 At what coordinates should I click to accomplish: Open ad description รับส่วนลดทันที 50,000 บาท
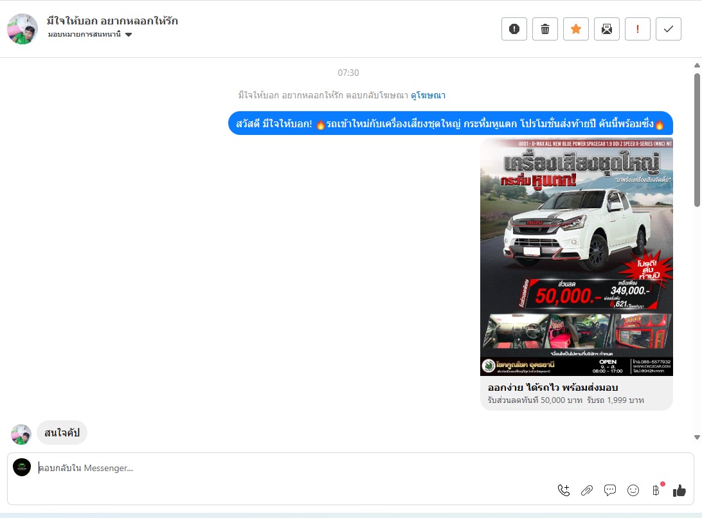coord(566,400)
